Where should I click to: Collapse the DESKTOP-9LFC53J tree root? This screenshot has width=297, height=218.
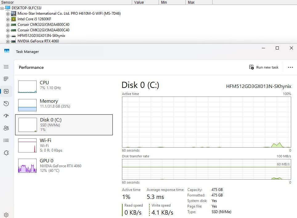(2, 8)
